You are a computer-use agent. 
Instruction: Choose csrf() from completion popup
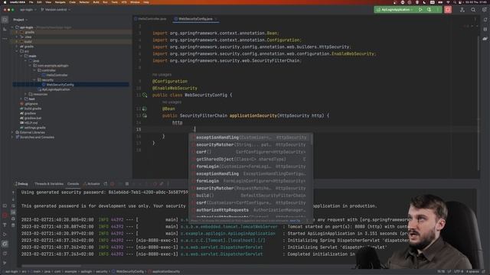click(x=250, y=152)
